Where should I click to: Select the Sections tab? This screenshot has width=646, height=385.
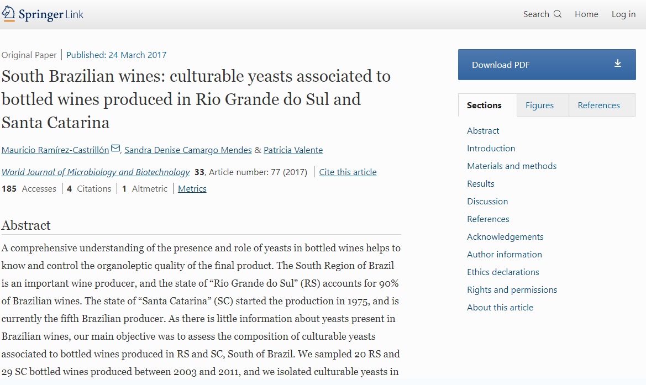pos(484,106)
